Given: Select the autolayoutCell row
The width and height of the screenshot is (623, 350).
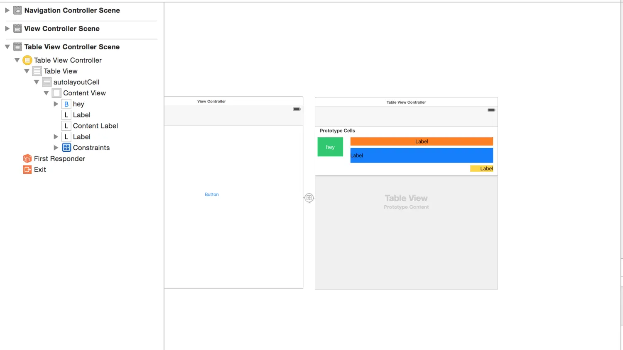Looking at the screenshot, I should (x=76, y=82).
